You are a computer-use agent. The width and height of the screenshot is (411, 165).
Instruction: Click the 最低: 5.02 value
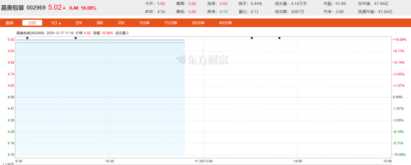(x=193, y=11)
